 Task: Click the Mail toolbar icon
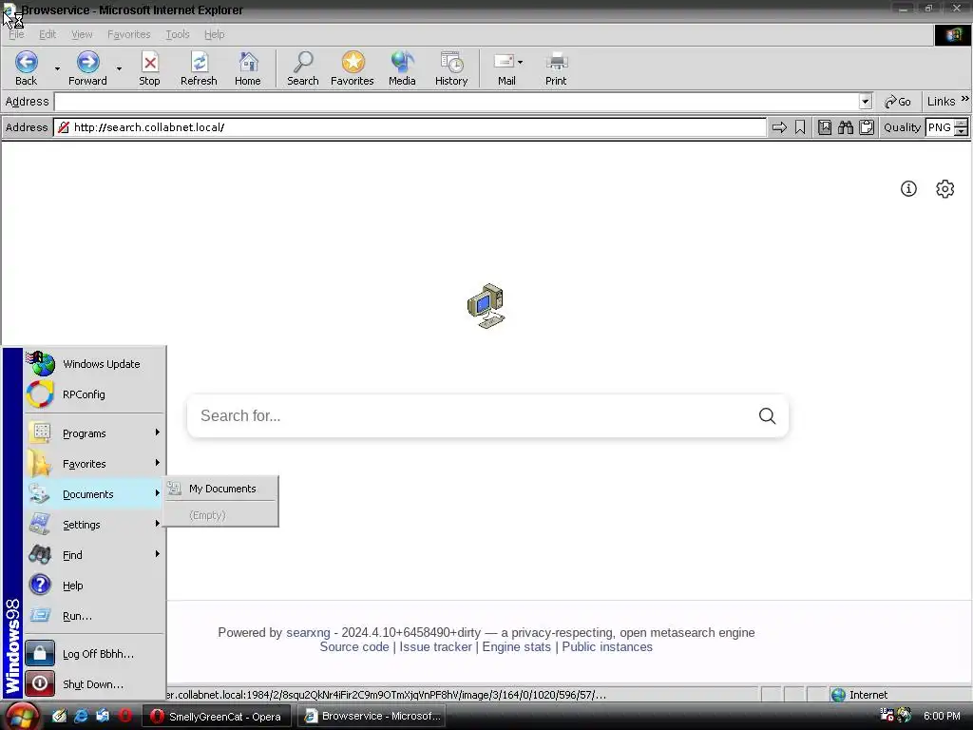[506, 68]
